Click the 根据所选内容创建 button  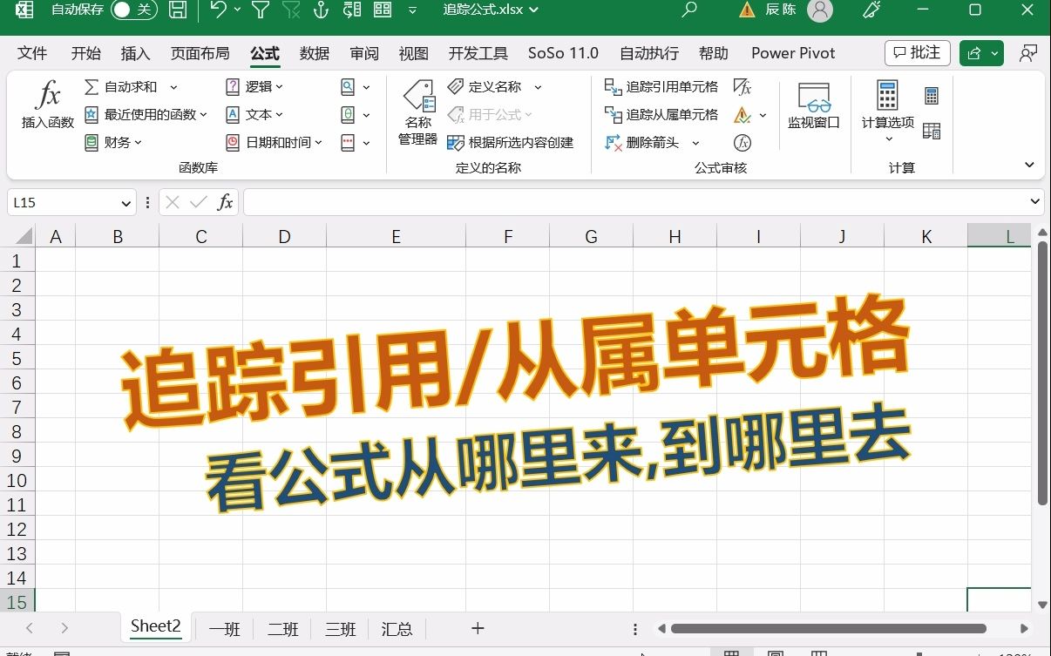(511, 143)
